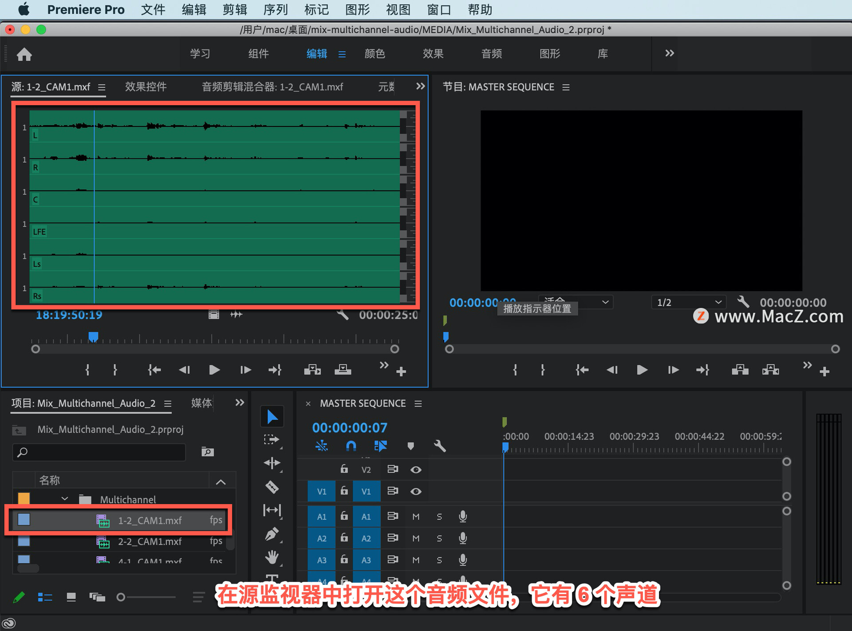Viewport: 852px width, 631px height.
Task: Open project panel menu icon
Action: click(x=168, y=404)
